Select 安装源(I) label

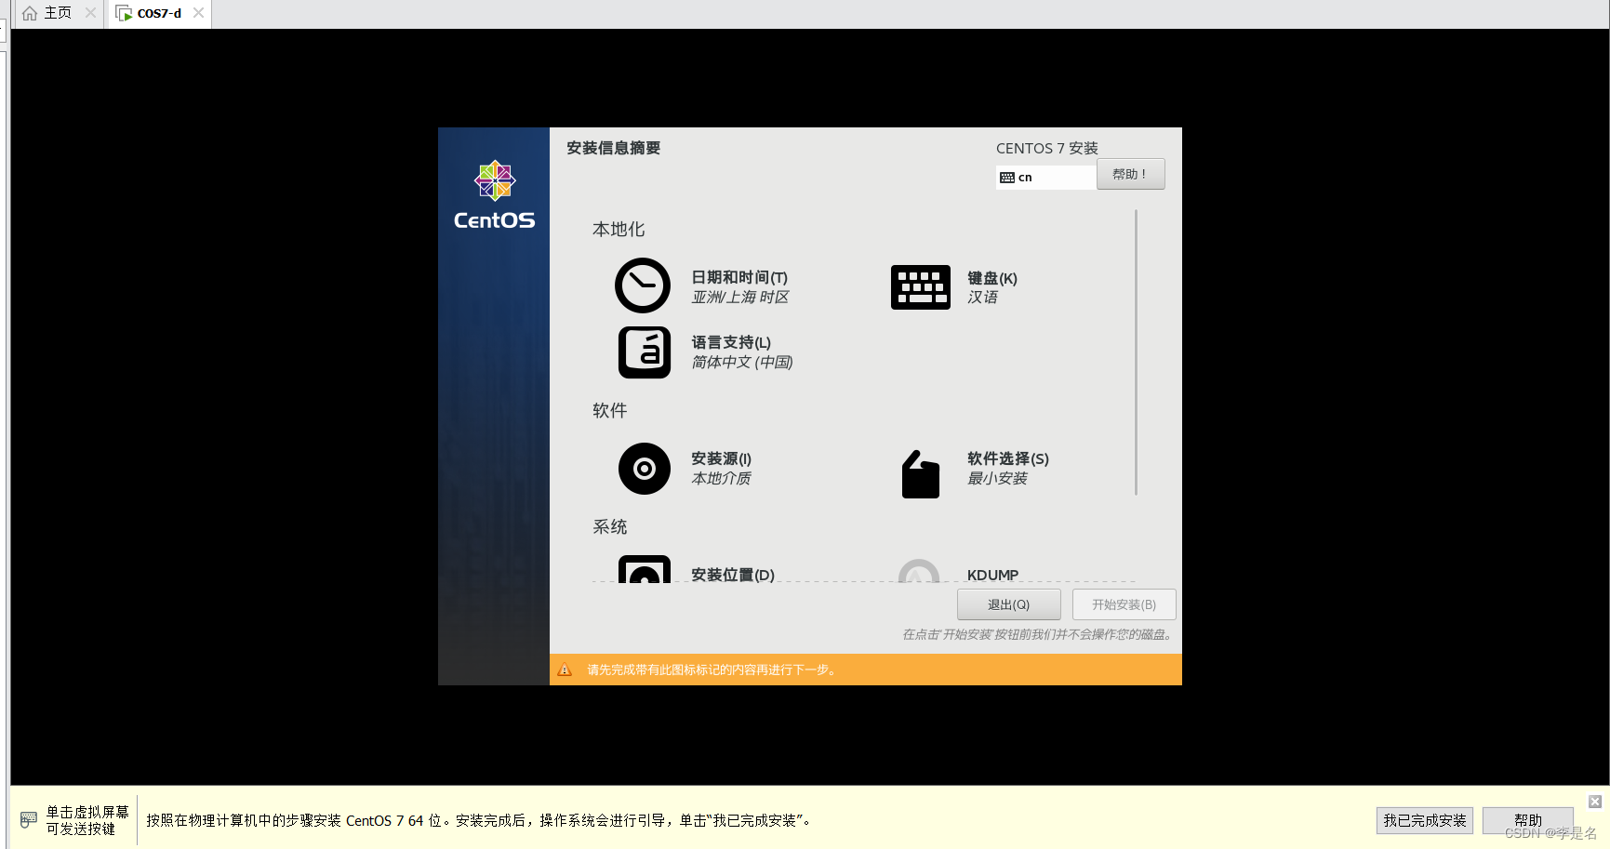(721, 458)
